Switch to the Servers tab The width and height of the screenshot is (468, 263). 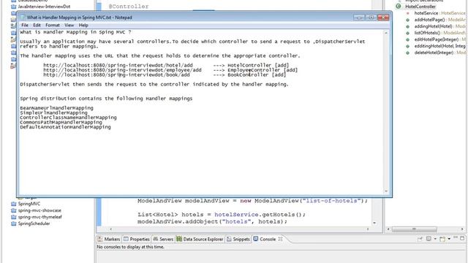[166, 239]
